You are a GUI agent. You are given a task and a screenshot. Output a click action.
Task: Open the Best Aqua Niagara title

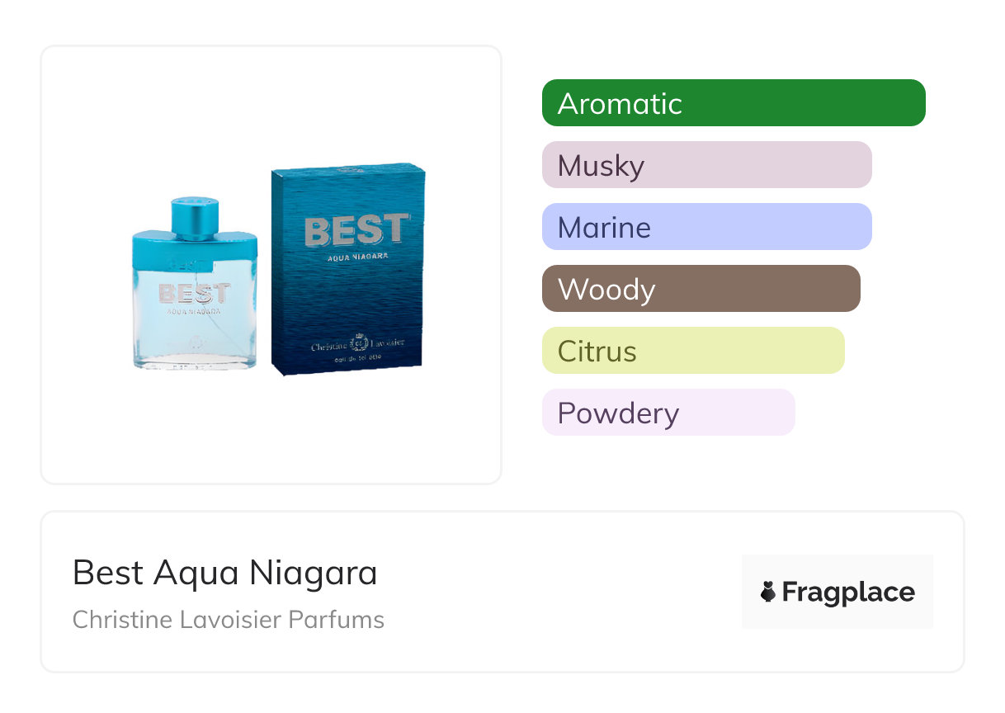pos(224,573)
